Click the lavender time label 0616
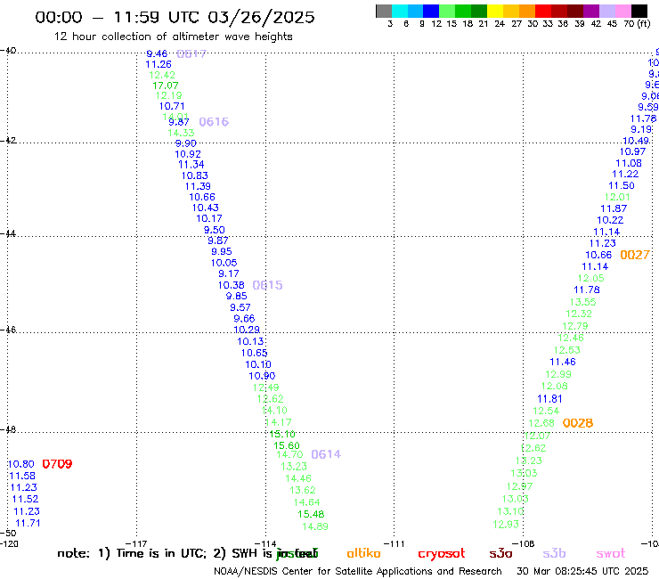The image size is (659, 579). 214,122
